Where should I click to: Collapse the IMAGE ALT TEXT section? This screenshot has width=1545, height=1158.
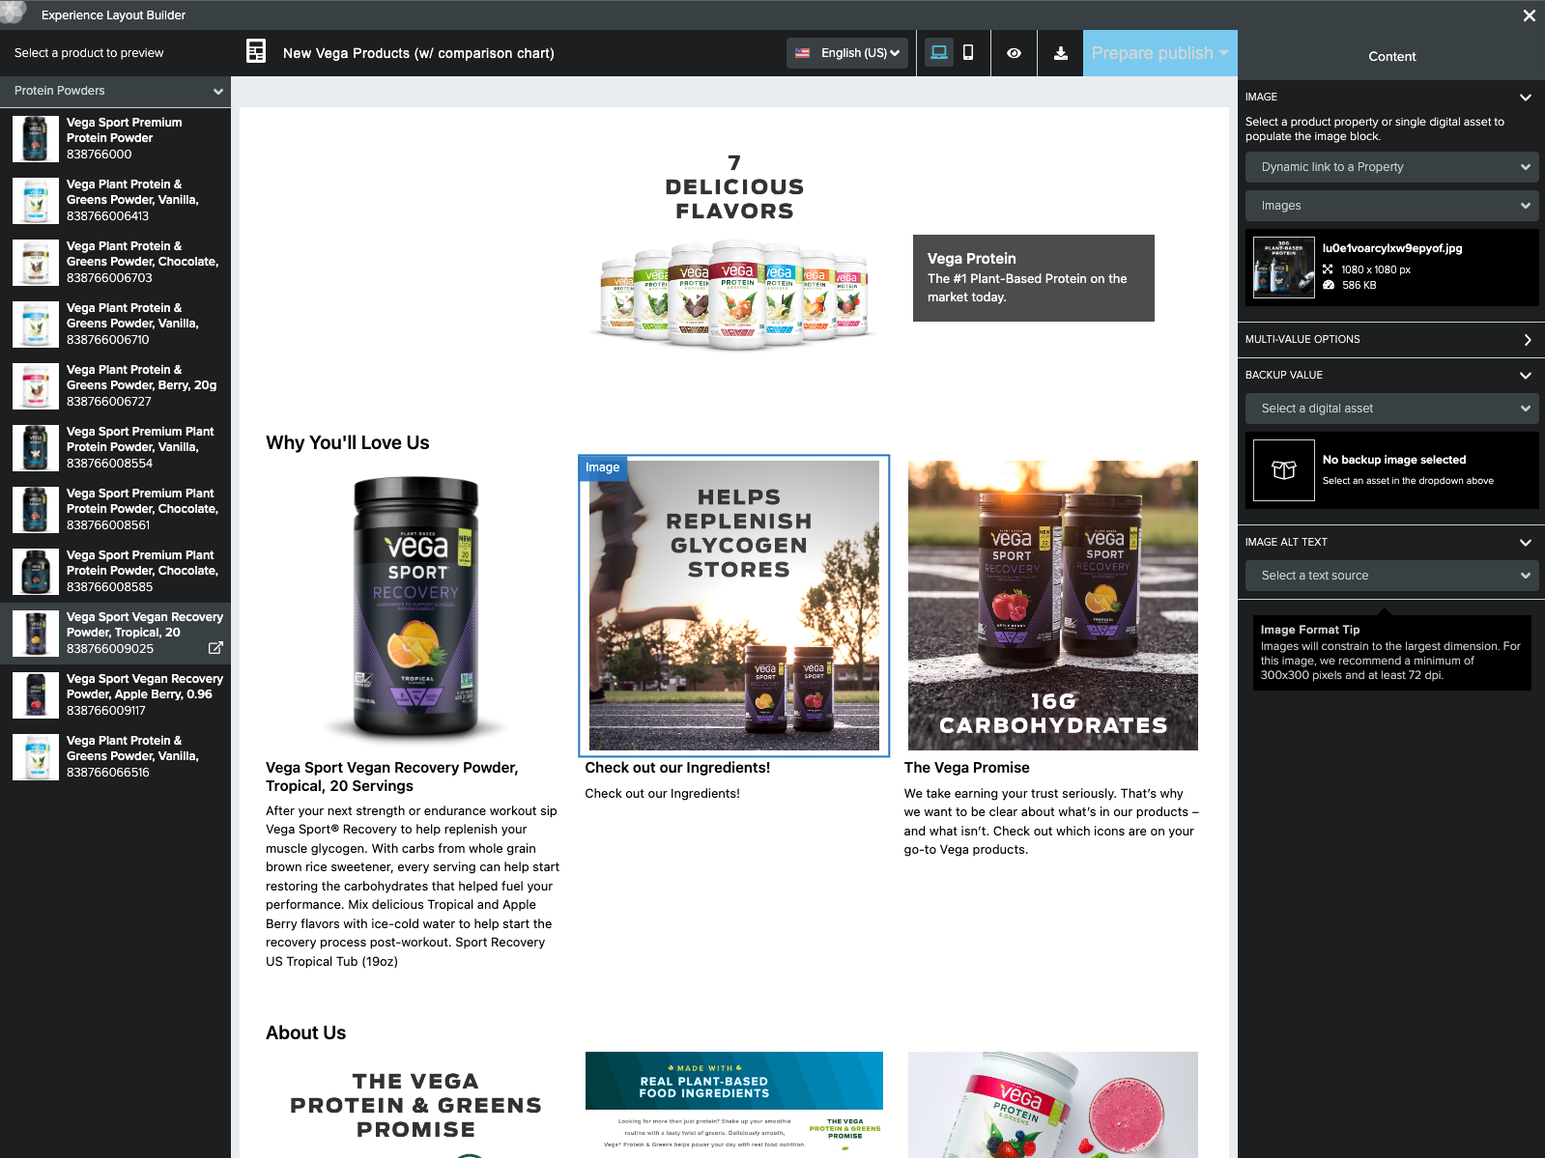[x=1525, y=542]
